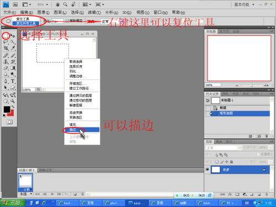Select the Move tool
276x207 pixels.
tap(13, 36)
